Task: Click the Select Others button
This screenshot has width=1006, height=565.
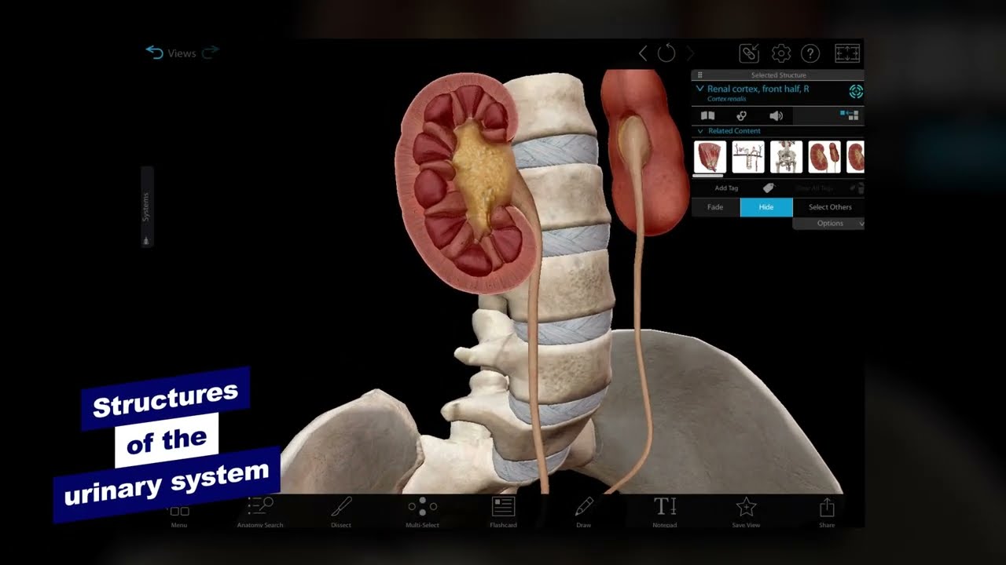Action: 830,207
